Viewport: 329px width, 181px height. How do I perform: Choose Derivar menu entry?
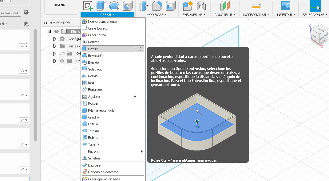tap(113, 42)
